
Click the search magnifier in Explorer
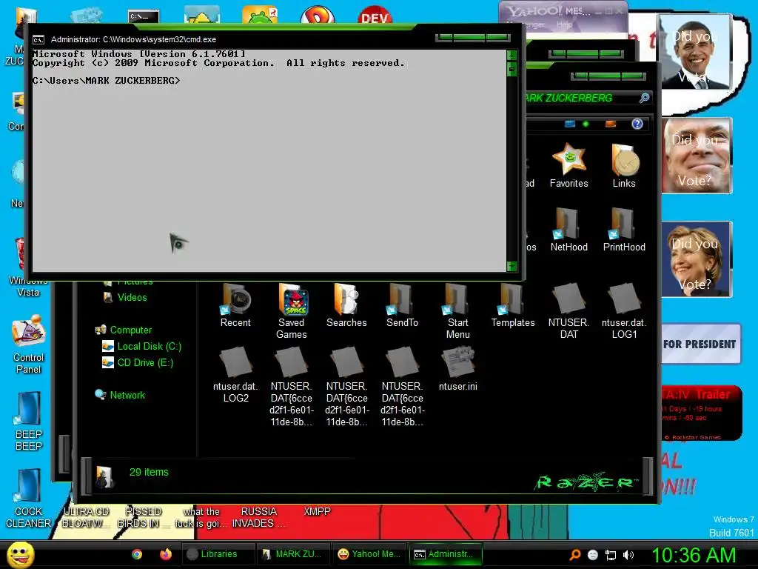pyautogui.click(x=645, y=98)
